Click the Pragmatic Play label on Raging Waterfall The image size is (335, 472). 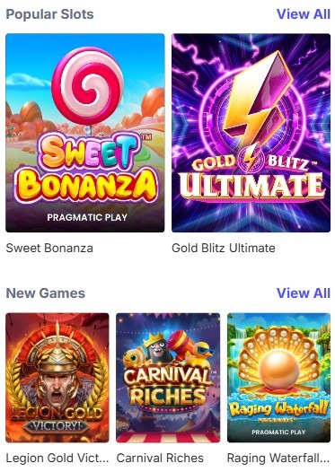(278, 433)
